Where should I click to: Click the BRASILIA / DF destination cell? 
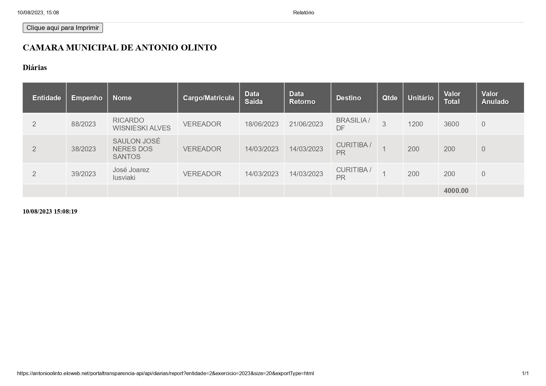[353, 124]
